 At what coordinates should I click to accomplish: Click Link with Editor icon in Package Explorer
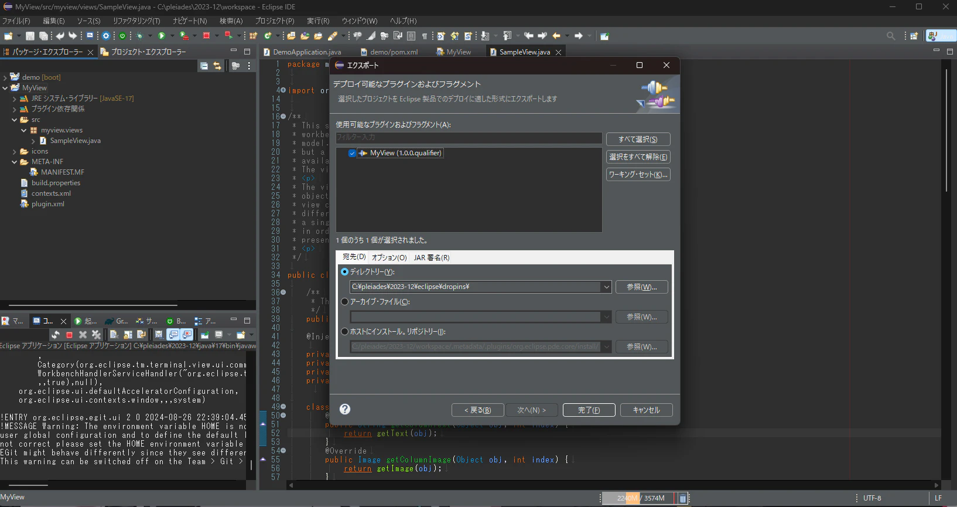[x=217, y=66]
